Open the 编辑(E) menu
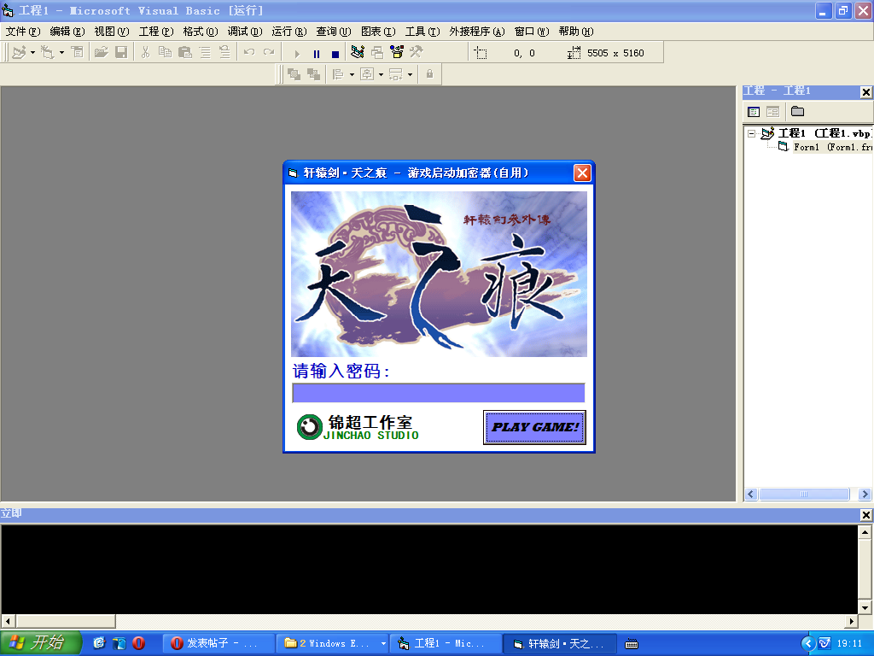 67,32
